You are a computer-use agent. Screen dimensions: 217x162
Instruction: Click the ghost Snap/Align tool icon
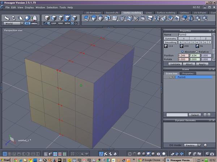[x=34, y=18]
